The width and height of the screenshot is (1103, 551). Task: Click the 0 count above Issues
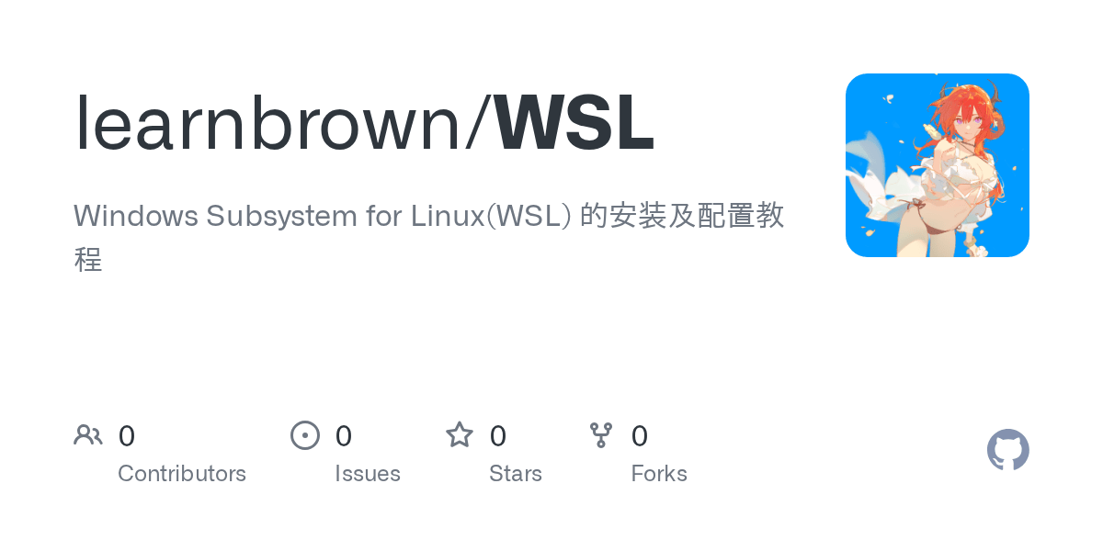click(x=344, y=435)
